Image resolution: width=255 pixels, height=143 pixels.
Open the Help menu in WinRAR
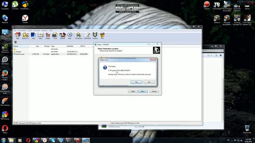tap(51, 31)
